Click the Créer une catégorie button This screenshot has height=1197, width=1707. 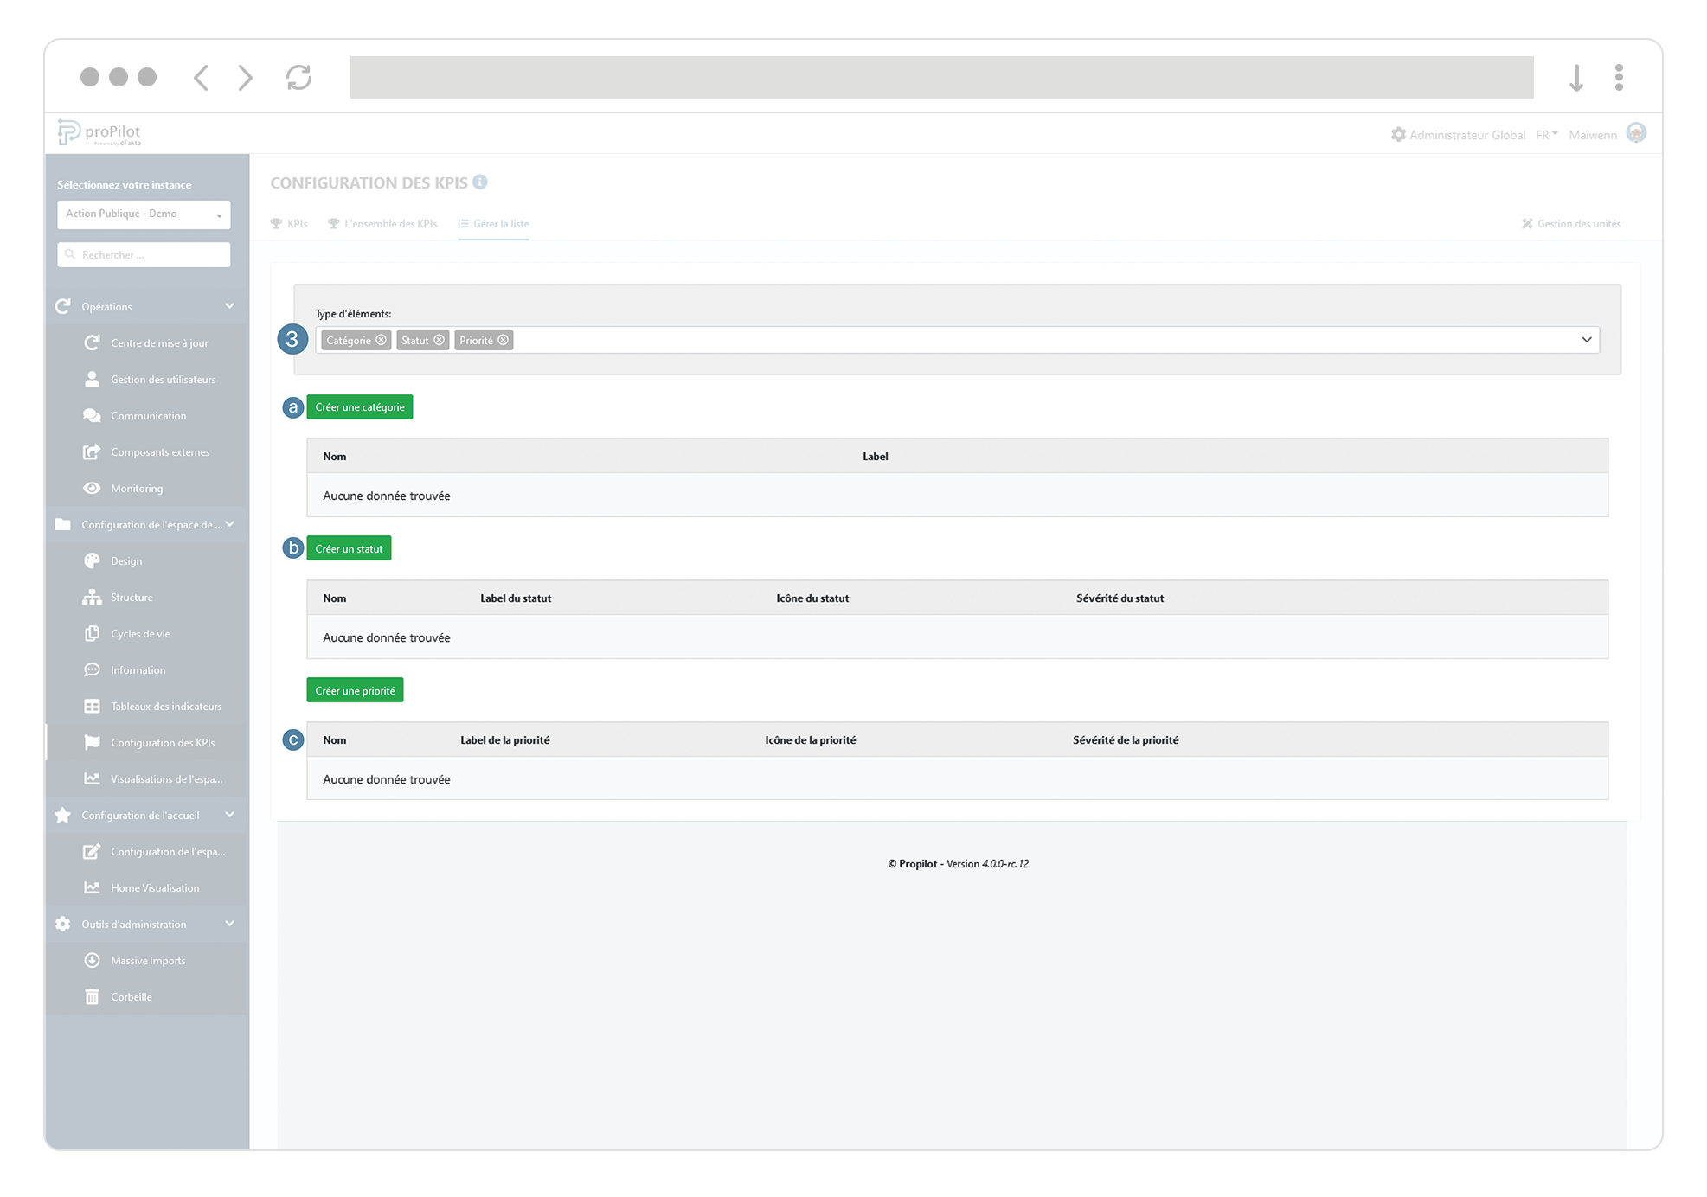click(359, 406)
